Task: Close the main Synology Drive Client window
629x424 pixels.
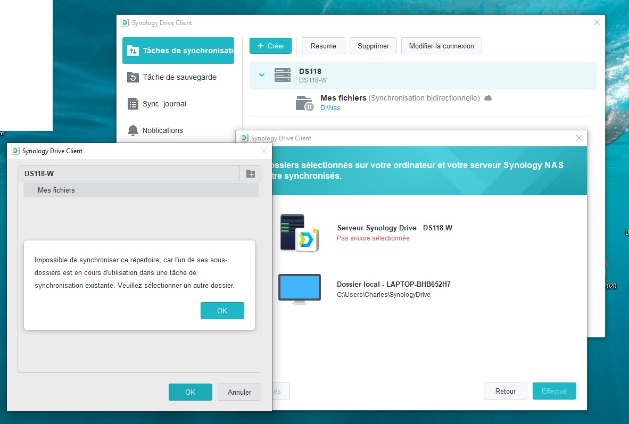Action: pos(597,22)
